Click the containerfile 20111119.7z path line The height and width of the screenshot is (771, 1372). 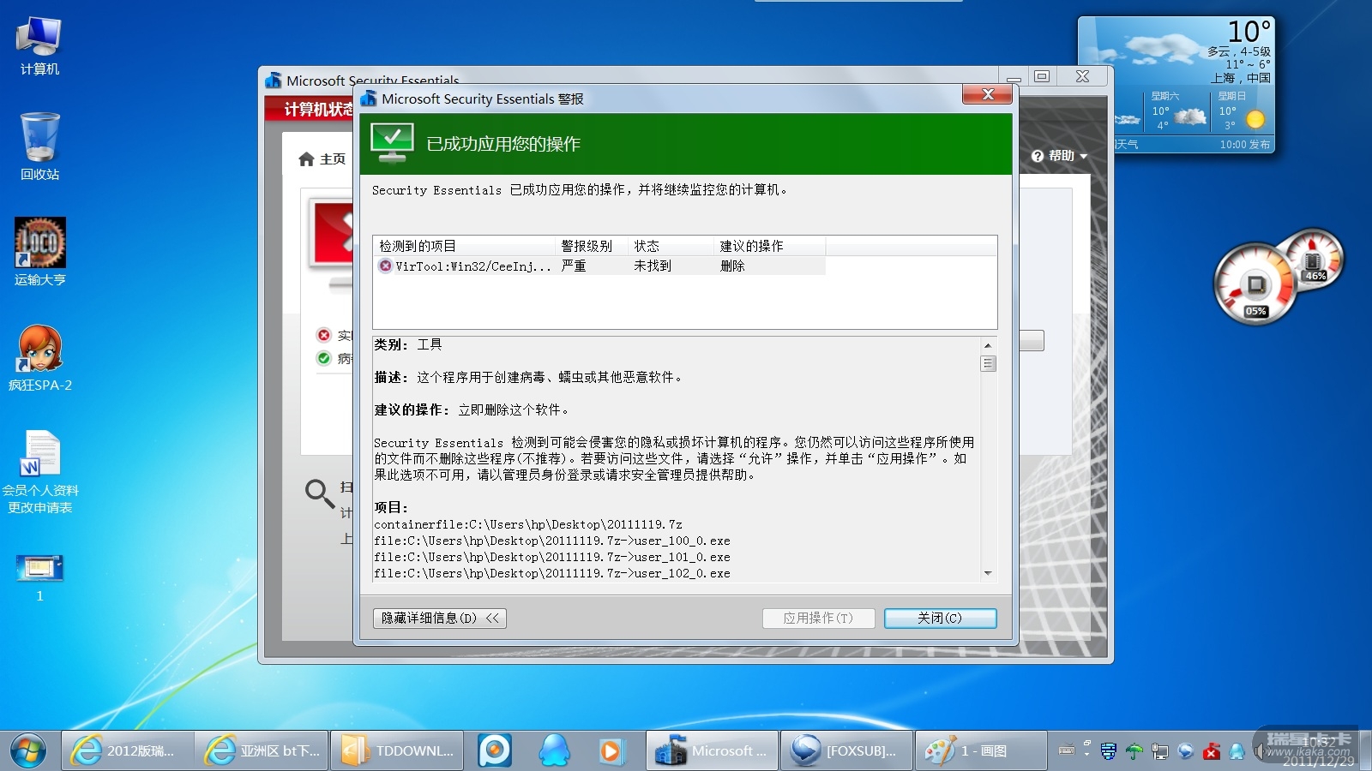coord(528,524)
